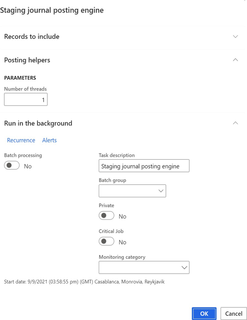Focus the Number of threads field
The width and height of the screenshot is (247, 320).
coord(26,100)
